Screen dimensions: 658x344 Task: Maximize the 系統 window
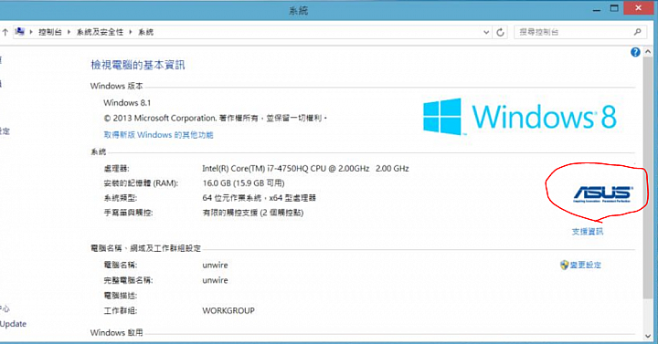pos(614,8)
